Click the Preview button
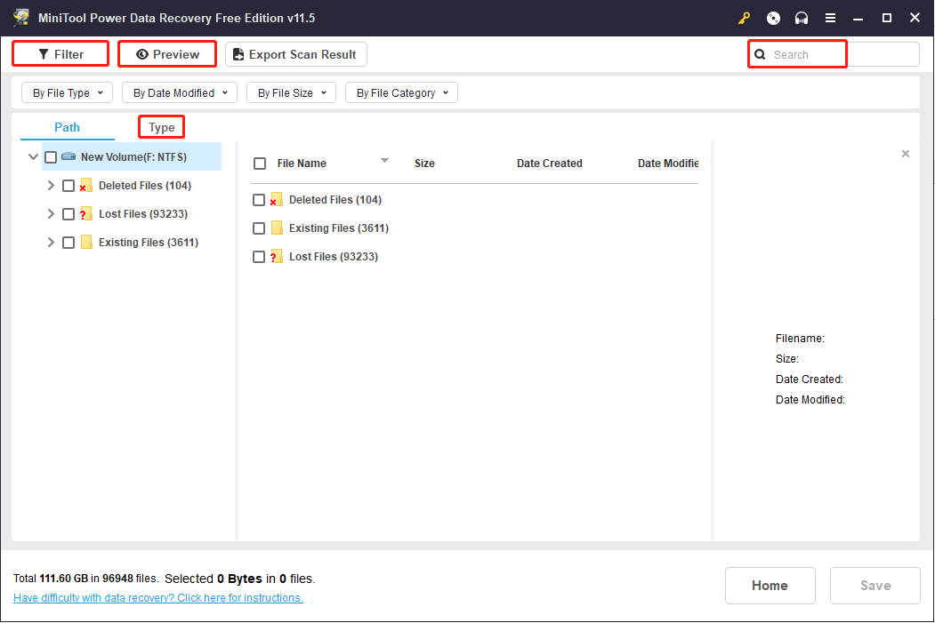Screen dimensions: 935x623 [x=167, y=54]
